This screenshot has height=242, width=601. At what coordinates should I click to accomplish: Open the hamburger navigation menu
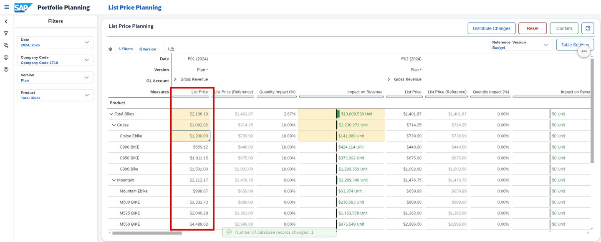6,7
